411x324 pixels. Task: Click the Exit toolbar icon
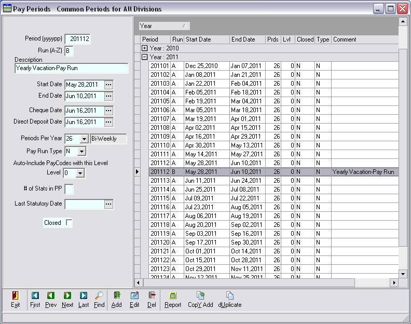point(16,299)
